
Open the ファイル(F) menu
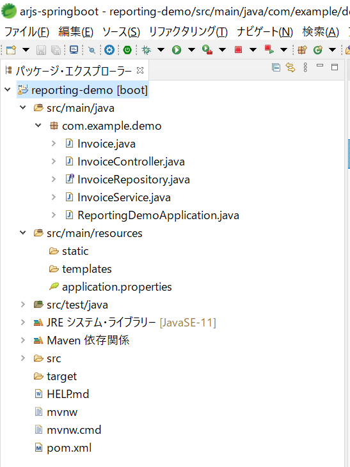coord(27,31)
